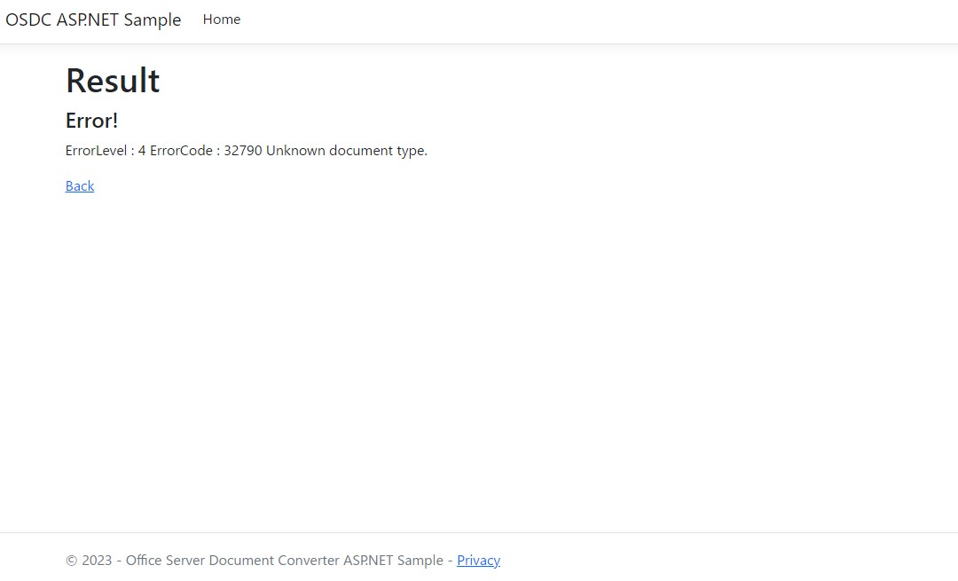Image resolution: width=958 pixels, height=581 pixels.
Task: Click the error code number 32790
Action: click(242, 151)
